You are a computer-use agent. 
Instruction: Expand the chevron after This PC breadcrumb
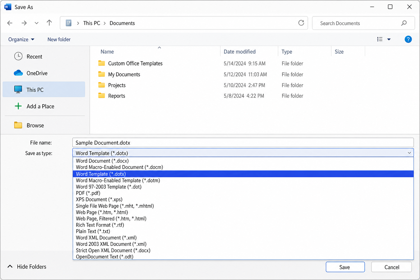point(105,23)
